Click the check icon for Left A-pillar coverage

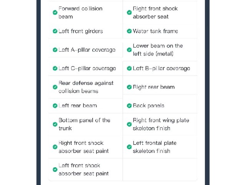55,50
